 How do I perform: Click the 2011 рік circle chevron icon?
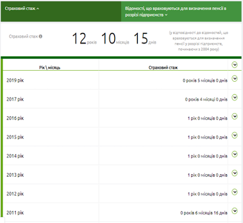coord(234,211)
